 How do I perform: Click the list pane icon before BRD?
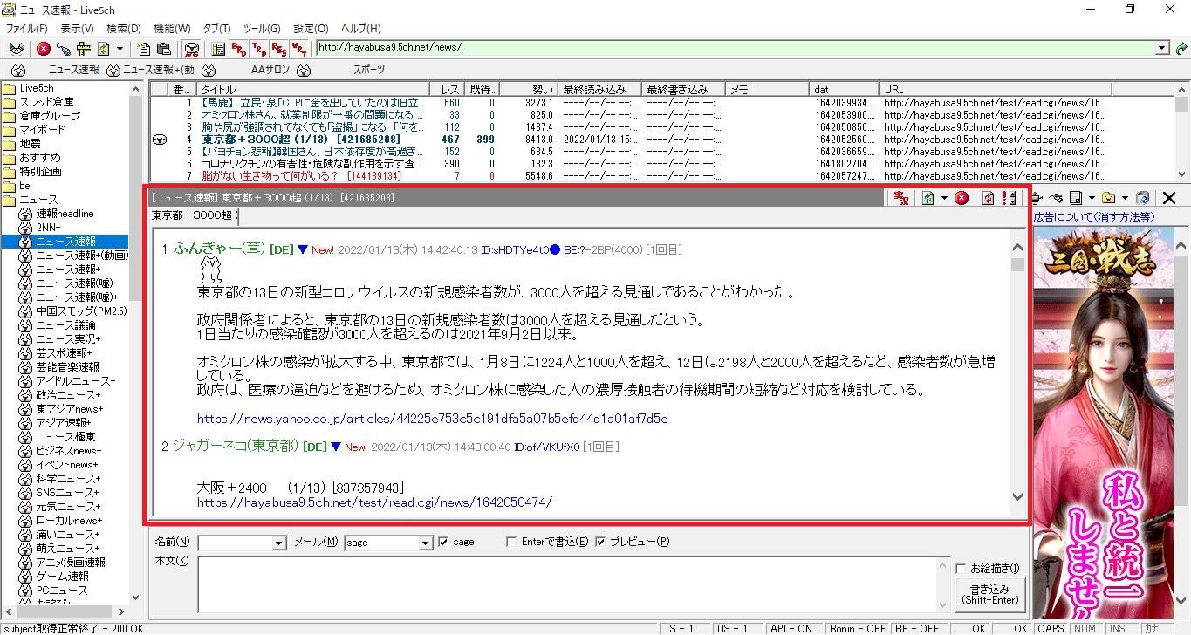point(218,49)
